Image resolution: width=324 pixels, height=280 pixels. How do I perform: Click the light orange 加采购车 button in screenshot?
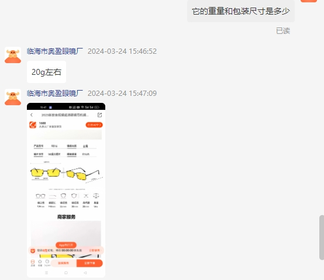click(64, 263)
